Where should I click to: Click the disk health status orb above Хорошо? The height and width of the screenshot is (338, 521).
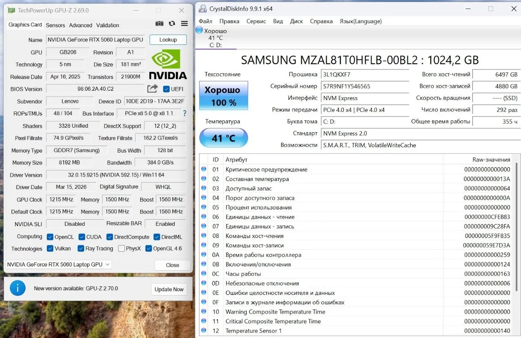(x=199, y=30)
